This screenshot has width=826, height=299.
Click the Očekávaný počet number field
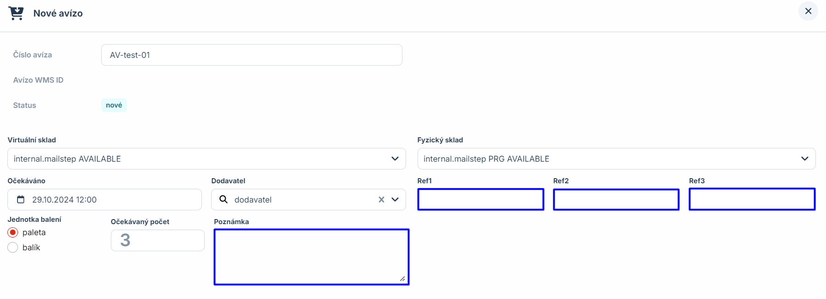coord(158,240)
